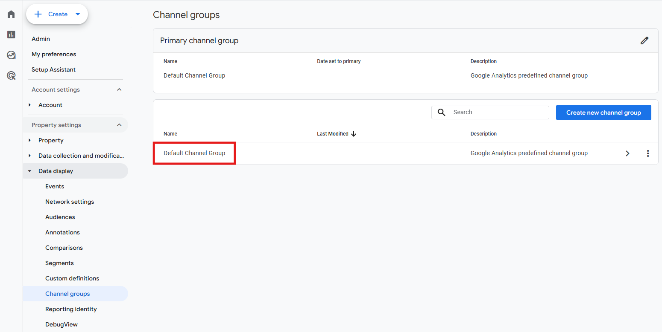Open the Reports bar-chart icon
The width and height of the screenshot is (662, 332).
(x=11, y=35)
